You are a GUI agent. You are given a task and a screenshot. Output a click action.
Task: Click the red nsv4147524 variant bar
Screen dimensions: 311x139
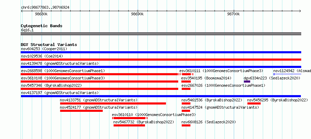[x=186, y=111]
